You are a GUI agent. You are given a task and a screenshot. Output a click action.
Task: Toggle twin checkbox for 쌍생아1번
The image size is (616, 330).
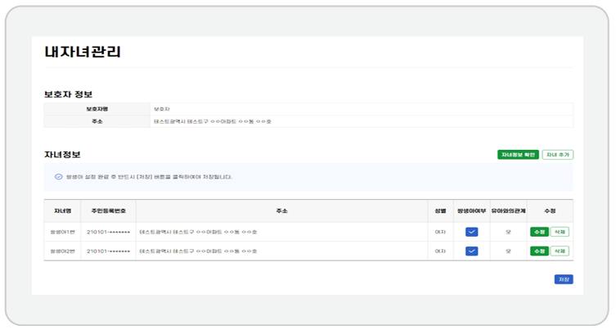click(x=471, y=232)
